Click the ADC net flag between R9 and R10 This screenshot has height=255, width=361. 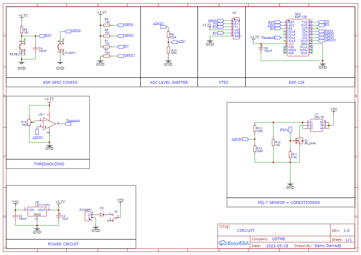[x=174, y=42]
